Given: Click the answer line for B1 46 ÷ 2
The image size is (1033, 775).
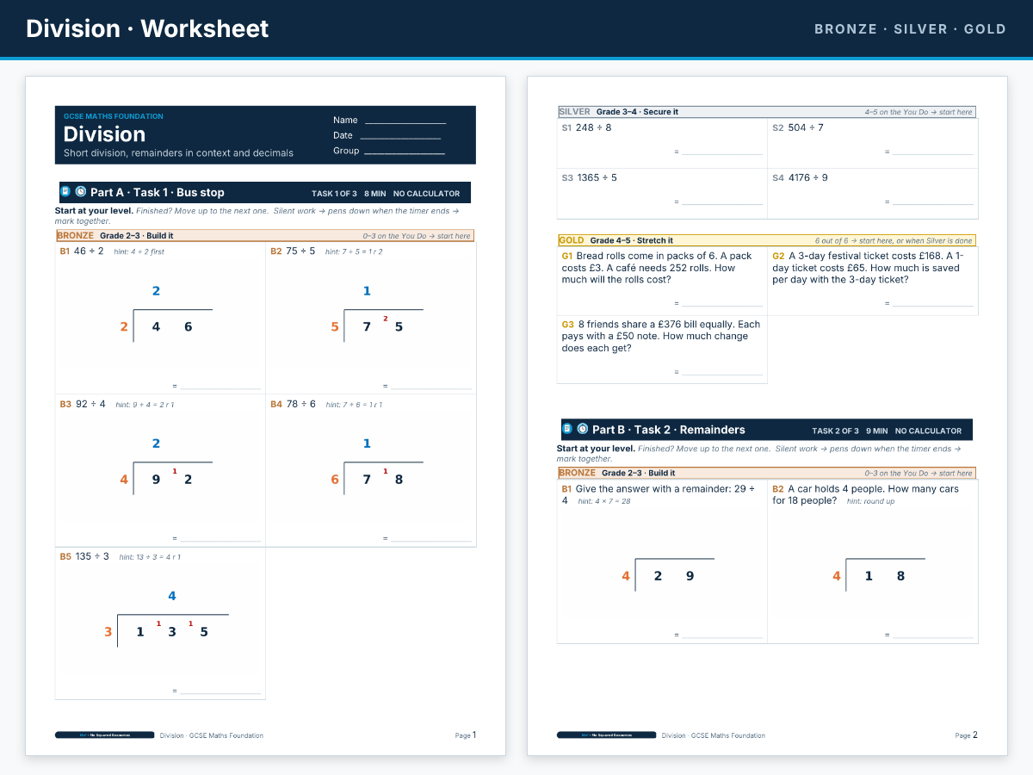Looking at the screenshot, I should (x=220, y=388).
